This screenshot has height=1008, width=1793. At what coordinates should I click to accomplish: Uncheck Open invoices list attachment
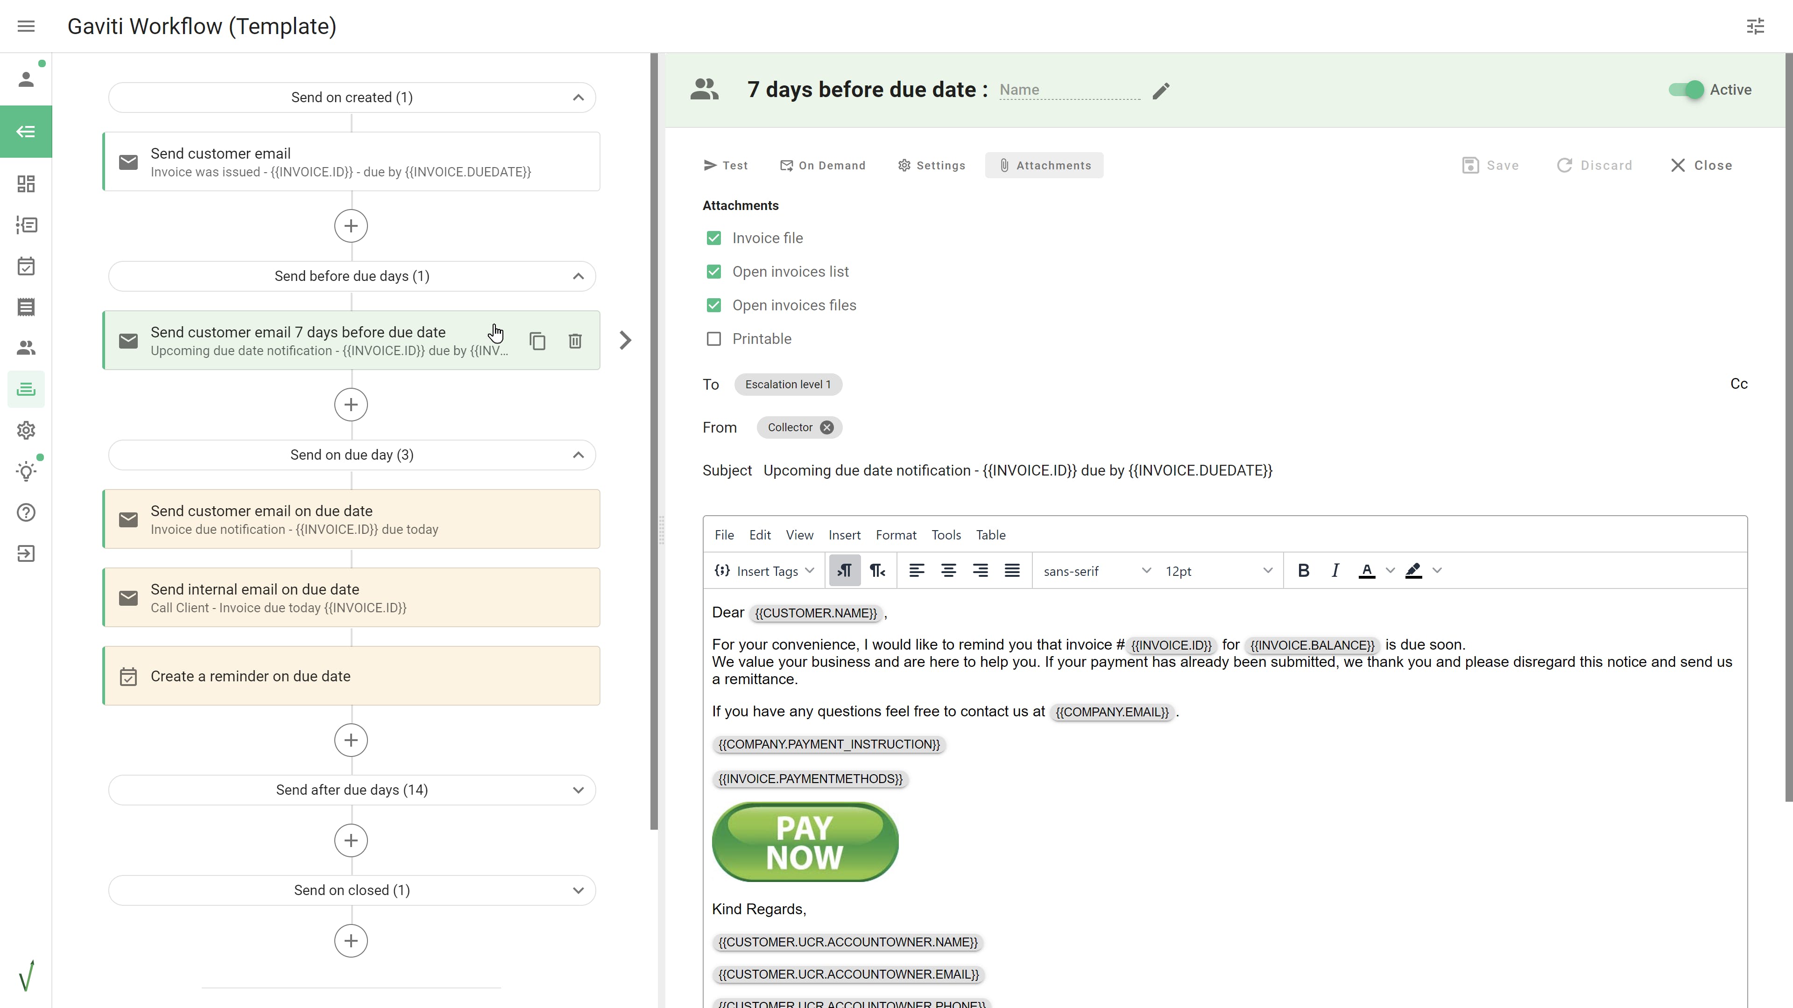pos(713,272)
